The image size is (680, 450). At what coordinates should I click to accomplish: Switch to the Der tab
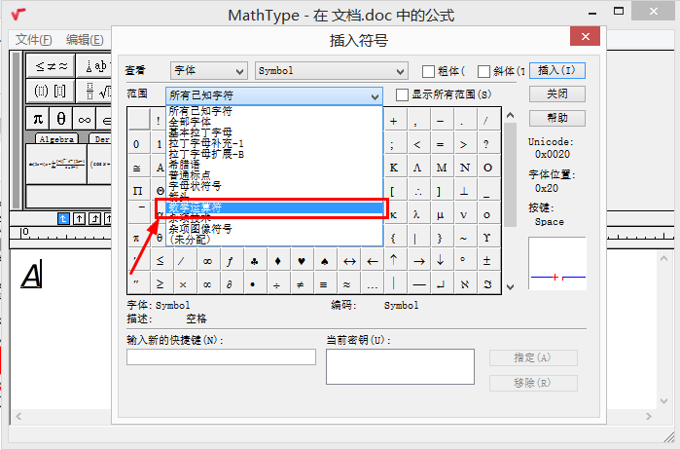(x=100, y=139)
